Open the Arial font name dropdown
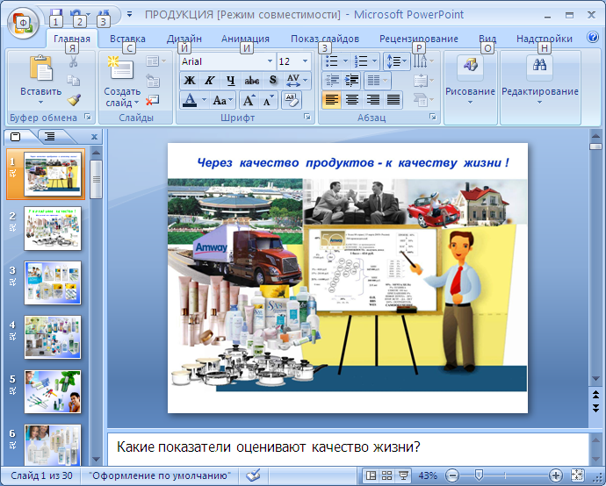606x486 pixels. pyautogui.click(x=270, y=61)
